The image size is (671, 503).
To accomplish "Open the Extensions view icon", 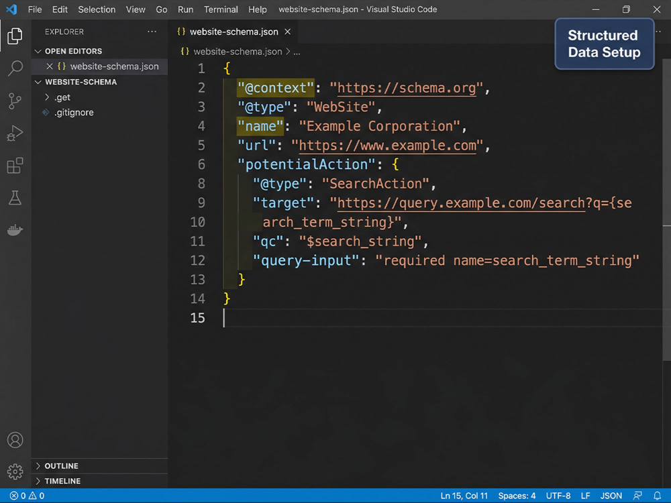I will (x=15, y=166).
